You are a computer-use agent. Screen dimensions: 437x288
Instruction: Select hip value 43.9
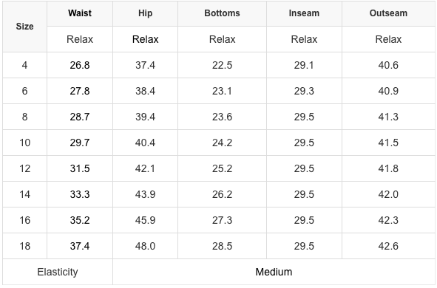(x=145, y=194)
